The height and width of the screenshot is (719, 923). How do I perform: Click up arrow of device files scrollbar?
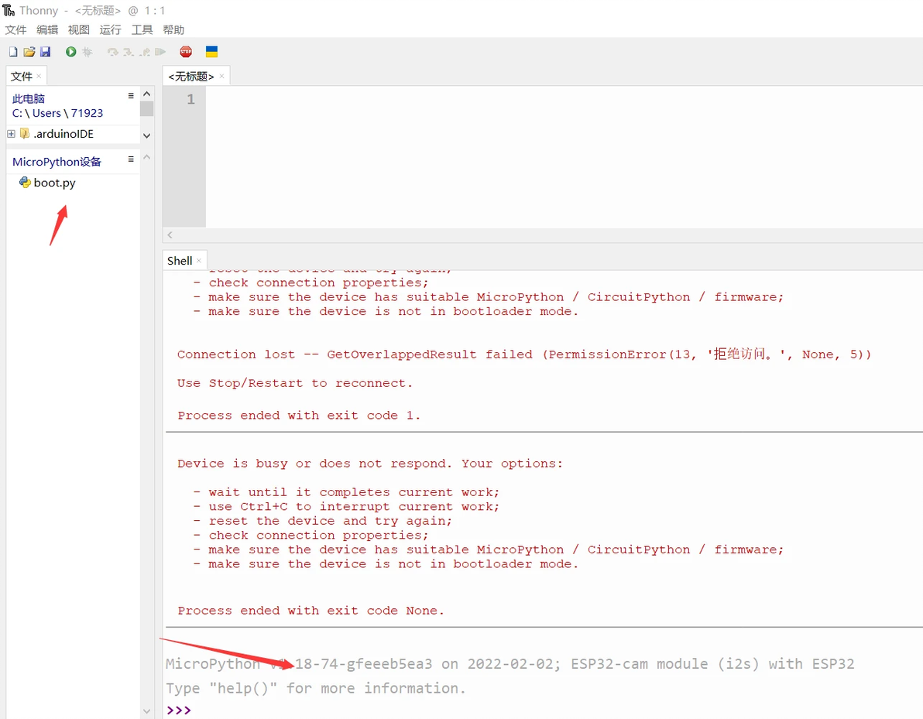[147, 157]
